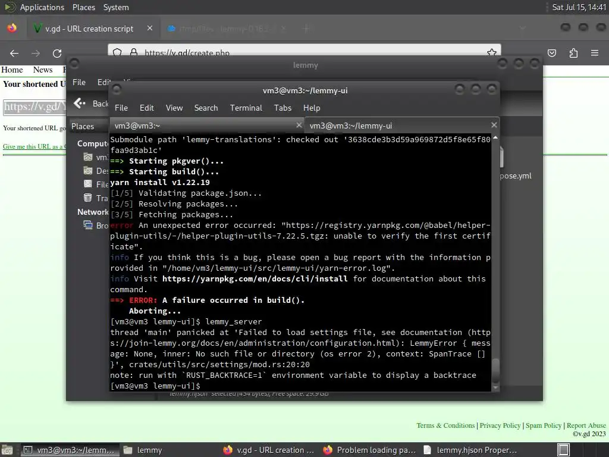Open Firefox hamburger application menu
Viewport: 609px width, 457px height.
coord(595,53)
